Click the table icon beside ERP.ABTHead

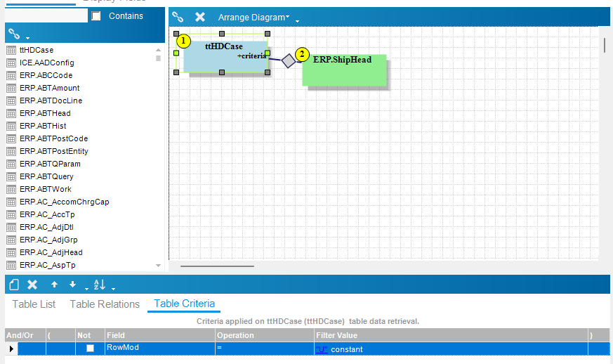(11, 114)
